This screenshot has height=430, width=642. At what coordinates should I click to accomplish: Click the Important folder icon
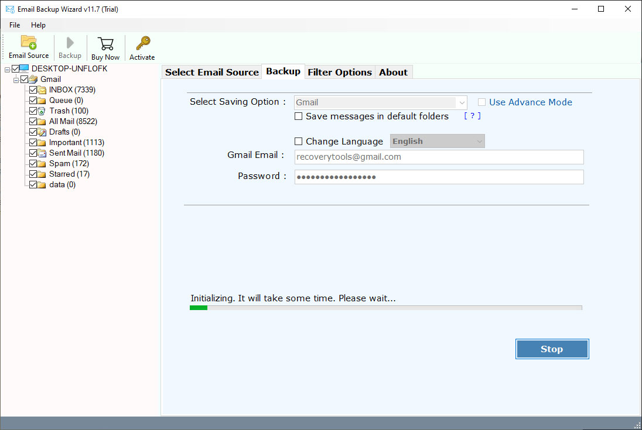(42, 143)
